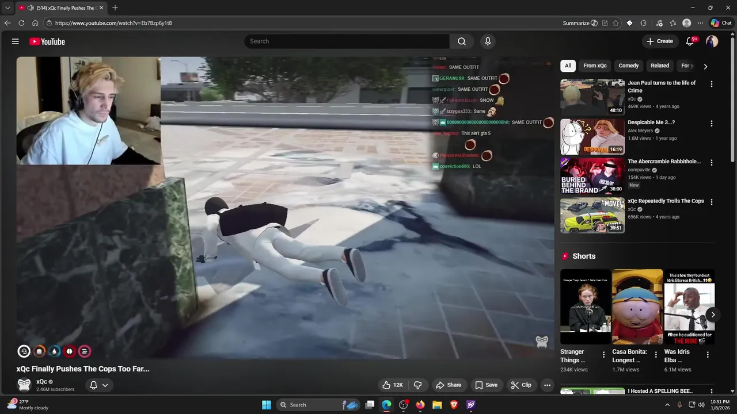
Task: Reload the current page
Action: [21, 23]
